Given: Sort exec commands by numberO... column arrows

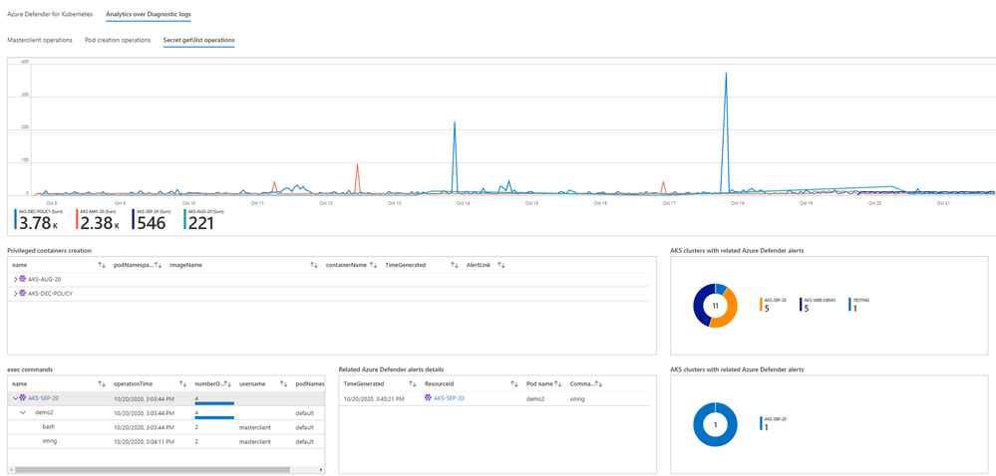Looking at the screenshot, I should click(227, 384).
